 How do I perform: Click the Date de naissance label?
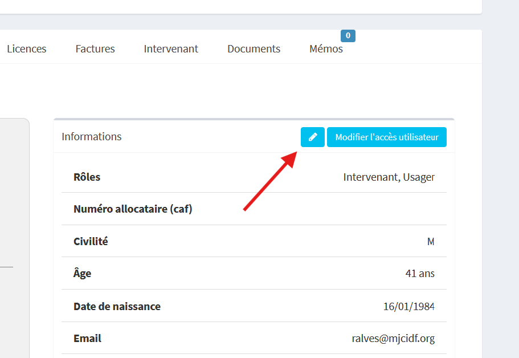(x=117, y=306)
